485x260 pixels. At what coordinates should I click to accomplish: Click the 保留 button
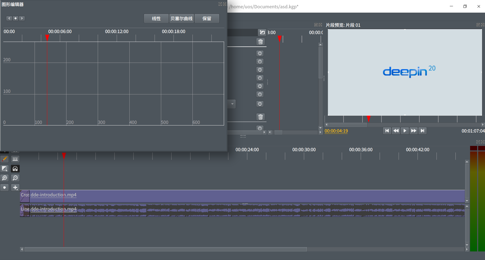207,18
